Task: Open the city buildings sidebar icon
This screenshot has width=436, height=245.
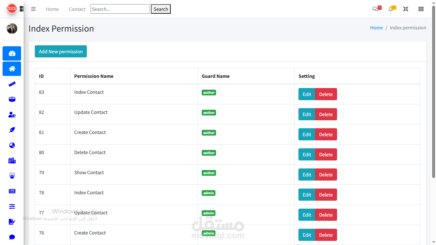Action: coord(12,160)
